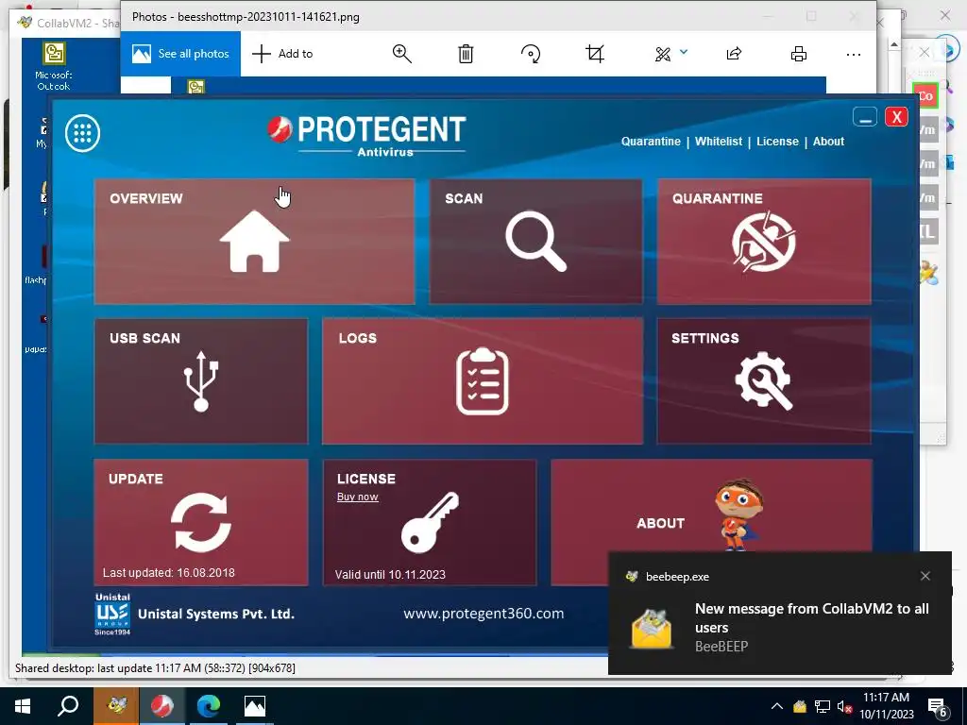
Task: Switch to BeeBEEP taskbar app
Action: click(x=116, y=706)
